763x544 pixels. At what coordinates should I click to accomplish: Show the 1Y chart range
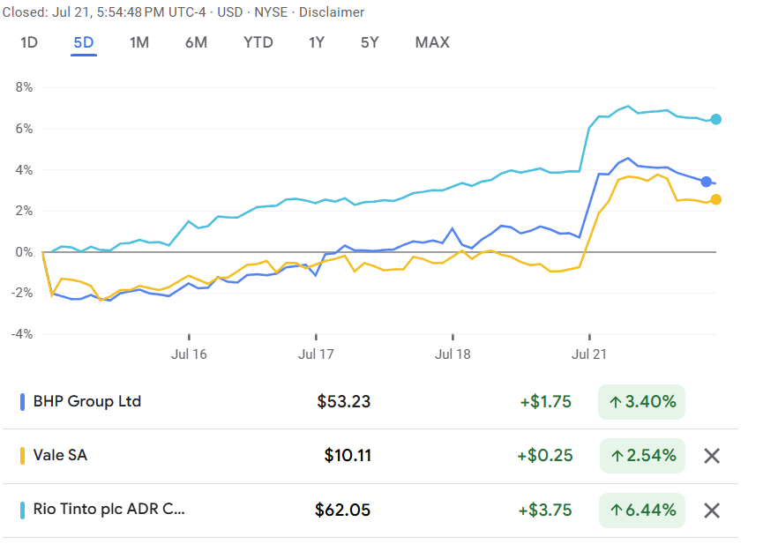[317, 43]
